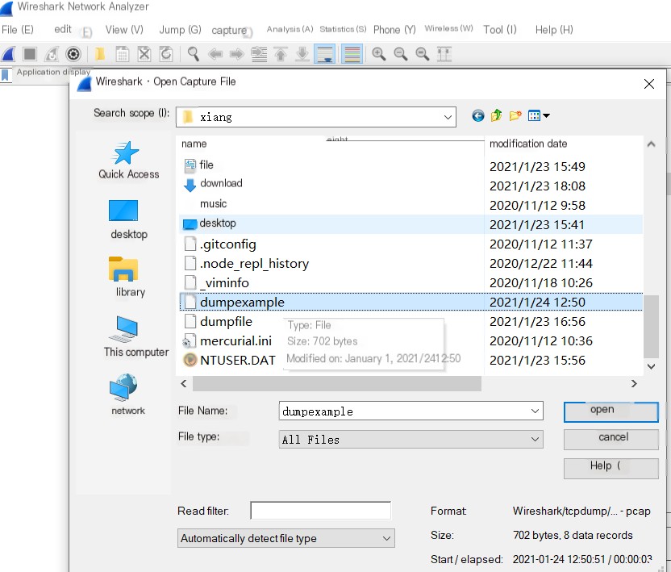This screenshot has width=671, height=572.
Task: Click the open file folder toolbar icon
Action: pos(100,54)
